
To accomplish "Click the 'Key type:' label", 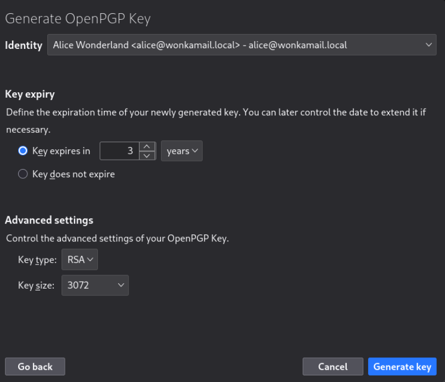I will coord(37,260).
